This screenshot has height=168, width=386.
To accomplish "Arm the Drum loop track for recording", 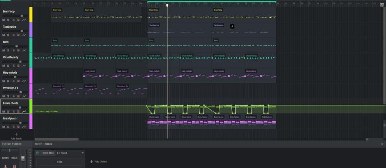I will [x=14, y=20].
